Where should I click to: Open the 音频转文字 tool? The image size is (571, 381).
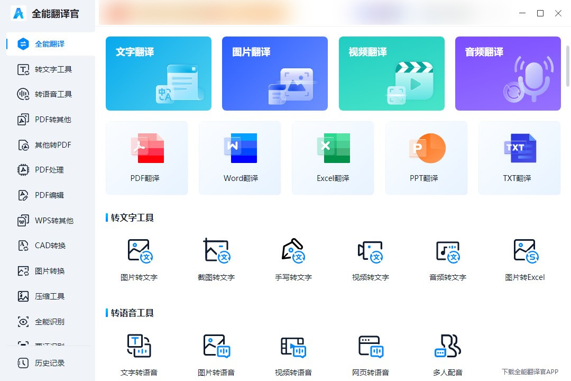click(x=447, y=258)
